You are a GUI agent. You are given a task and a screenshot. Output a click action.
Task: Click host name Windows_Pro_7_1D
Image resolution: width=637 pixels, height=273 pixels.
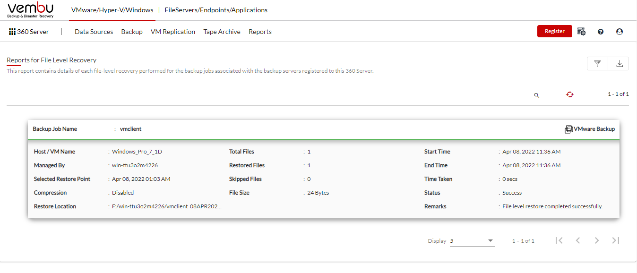[x=137, y=152]
